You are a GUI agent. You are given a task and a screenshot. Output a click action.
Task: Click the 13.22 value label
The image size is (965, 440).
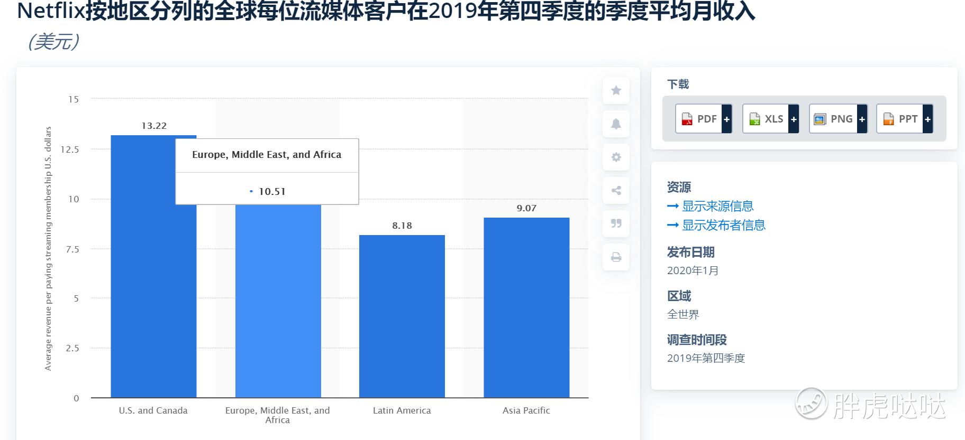(x=154, y=126)
